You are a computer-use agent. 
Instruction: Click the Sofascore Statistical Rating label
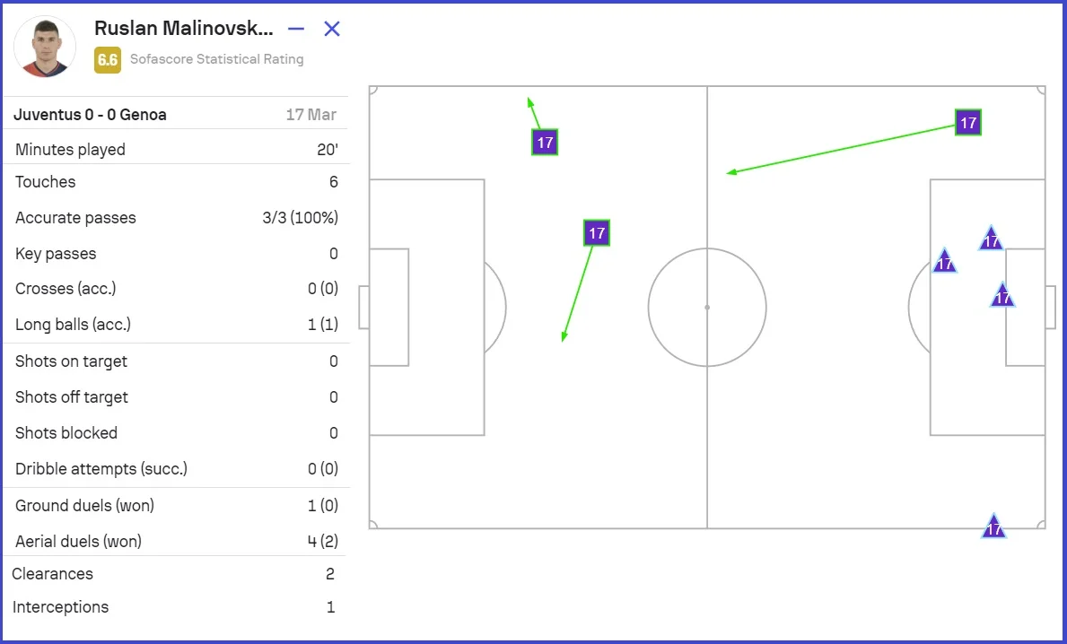click(216, 59)
